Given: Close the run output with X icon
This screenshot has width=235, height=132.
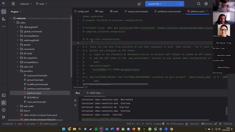Looking at the screenshot, I should point(75,105).
